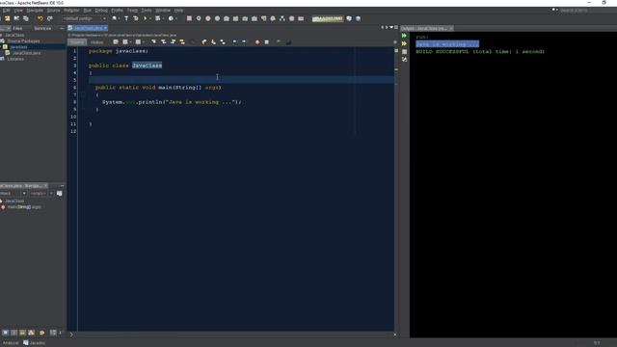Open the Tools menu
This screenshot has height=347, width=617.
(147, 11)
